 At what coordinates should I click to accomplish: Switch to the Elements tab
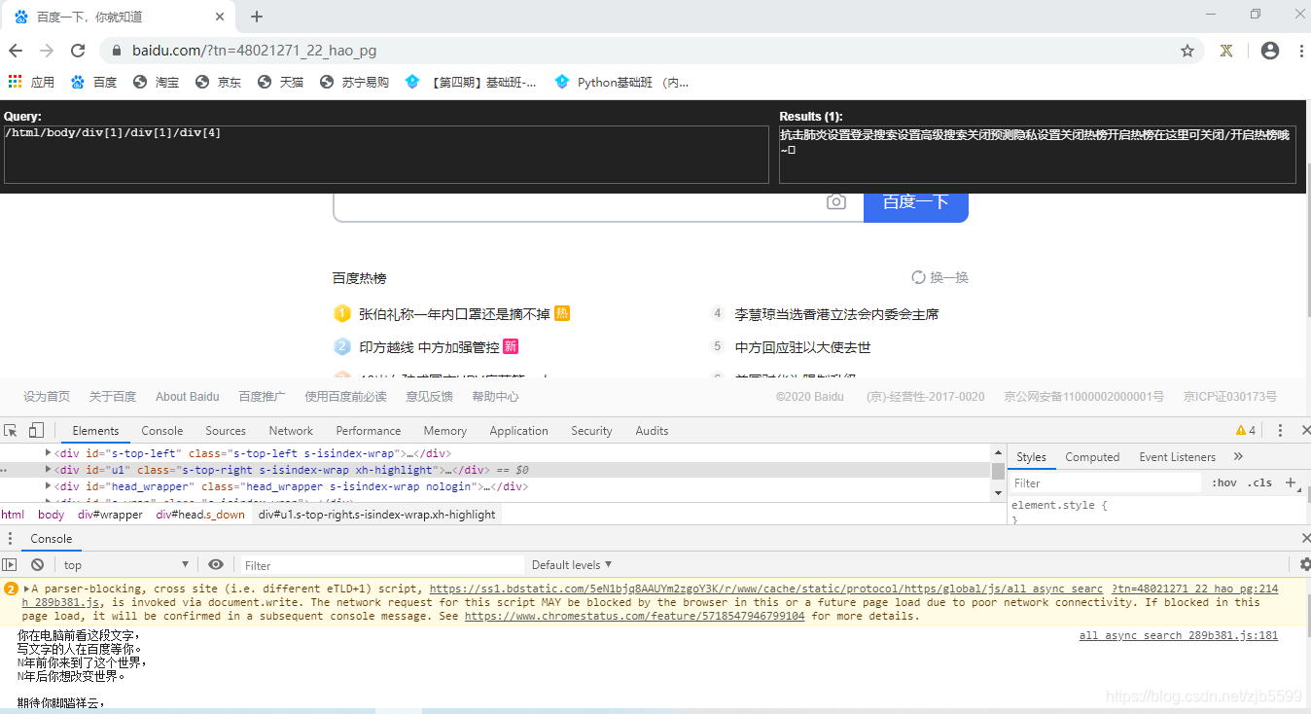tap(95, 431)
